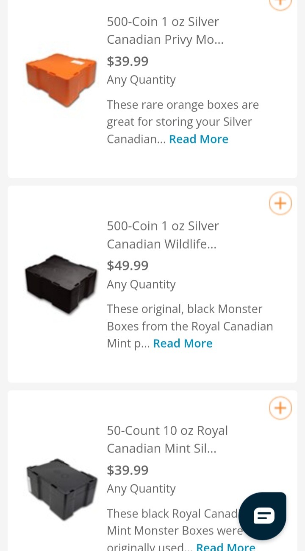
Task: Open the live chat bubble
Action: click(x=263, y=516)
